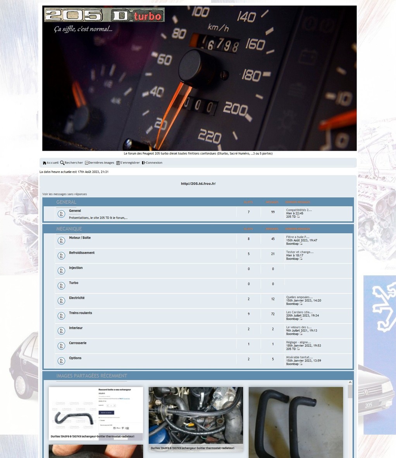The height and width of the screenshot is (458, 396).
Task: Click the forum icon beside Options
Action: [x=61, y=361]
